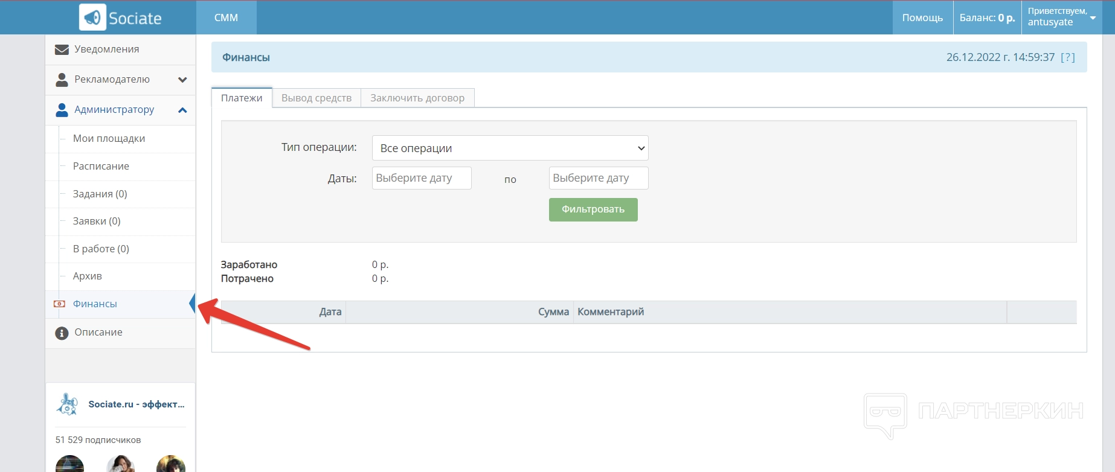Switch to the Платежи tab
The image size is (1115, 472).
[x=242, y=98]
